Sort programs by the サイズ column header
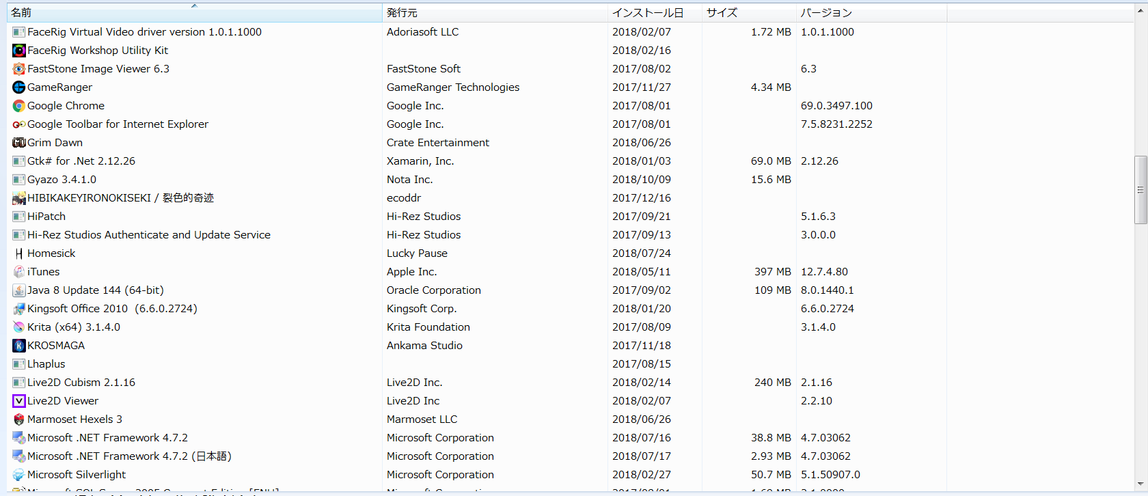Image resolution: width=1148 pixels, height=496 pixels. coord(749,12)
